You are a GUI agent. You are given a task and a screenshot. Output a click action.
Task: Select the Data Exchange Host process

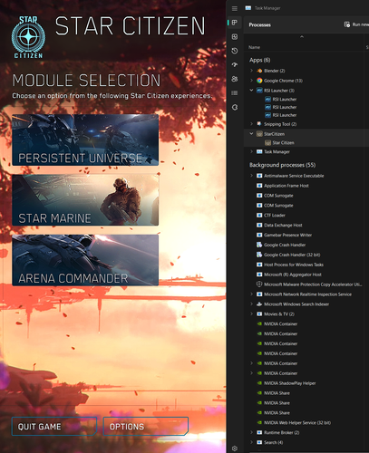click(306, 225)
